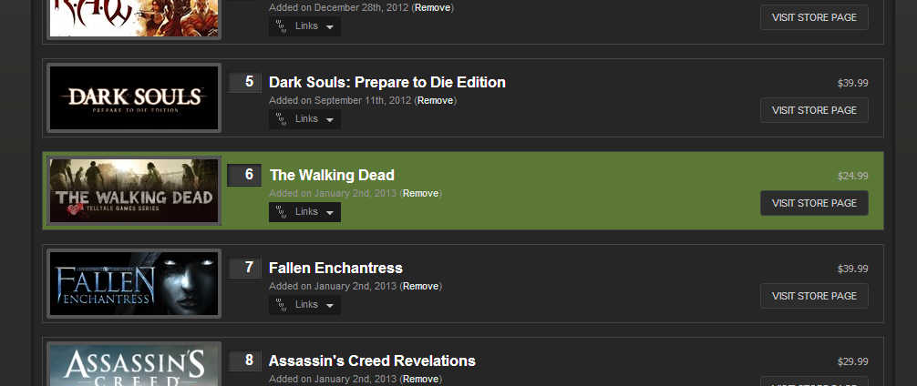This screenshot has width=917, height=386.
Task: Click Fallen Enchantress cover image
Action: tap(134, 283)
